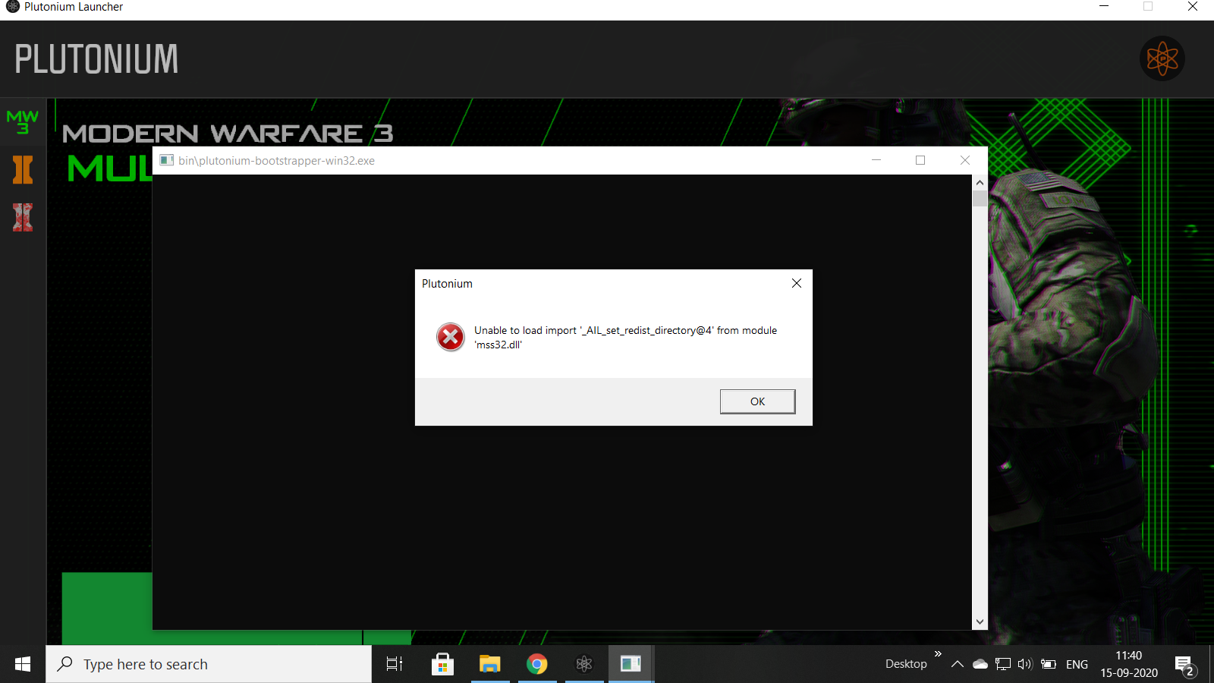Maximize the bootstrapper-win32.exe console window
Screen dimensions: 1214x683
tap(920, 160)
